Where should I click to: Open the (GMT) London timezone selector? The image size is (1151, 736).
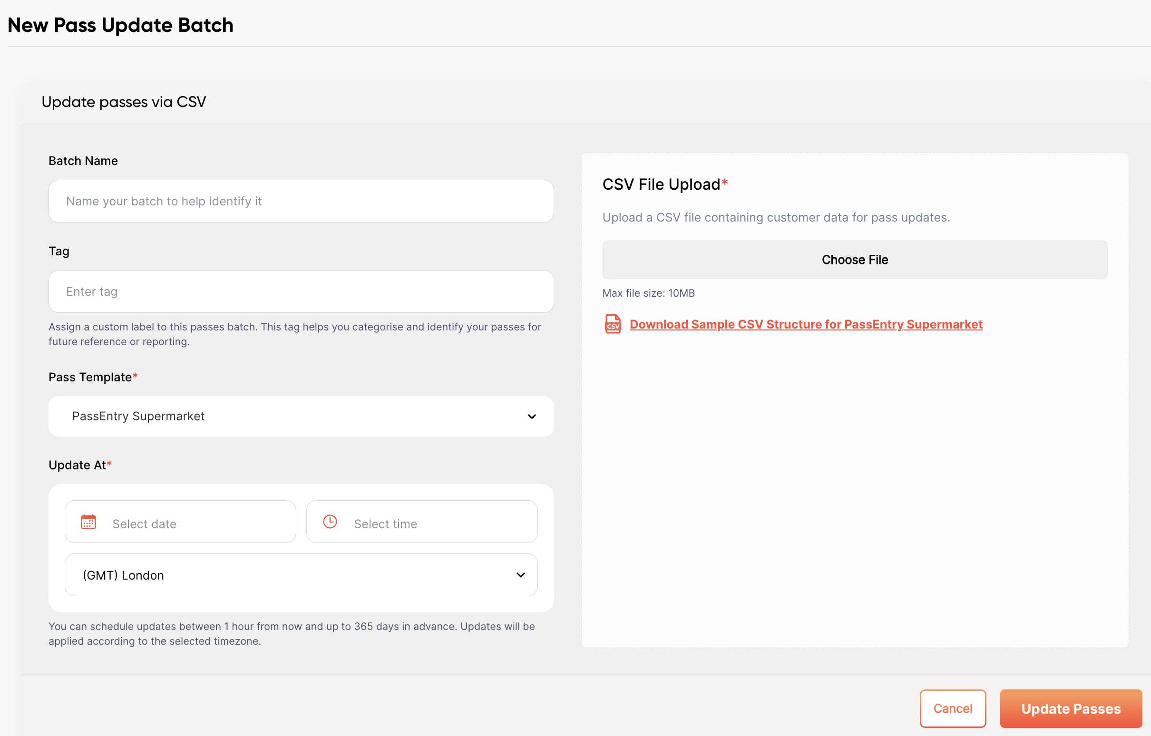pos(301,575)
